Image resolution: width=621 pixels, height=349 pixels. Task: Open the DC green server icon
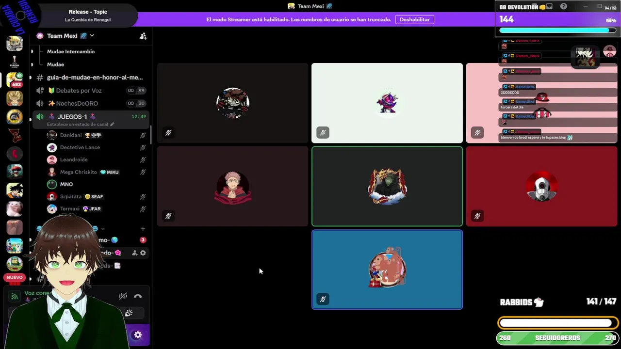point(15,264)
